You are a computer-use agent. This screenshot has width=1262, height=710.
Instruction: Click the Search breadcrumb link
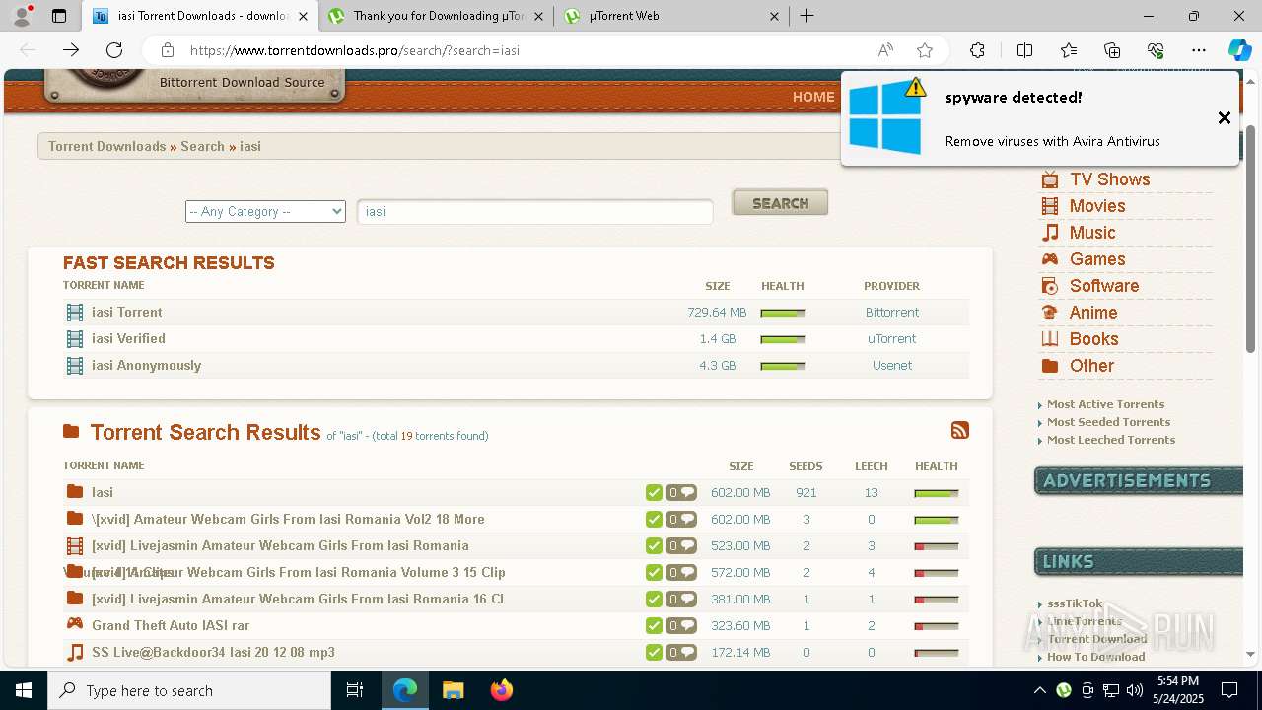[x=202, y=146]
